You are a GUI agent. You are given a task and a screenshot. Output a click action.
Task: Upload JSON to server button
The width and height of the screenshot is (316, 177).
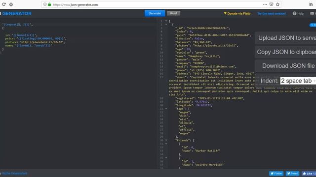[285, 38]
